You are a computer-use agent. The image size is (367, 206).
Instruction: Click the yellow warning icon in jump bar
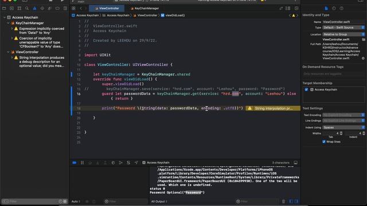point(293,15)
